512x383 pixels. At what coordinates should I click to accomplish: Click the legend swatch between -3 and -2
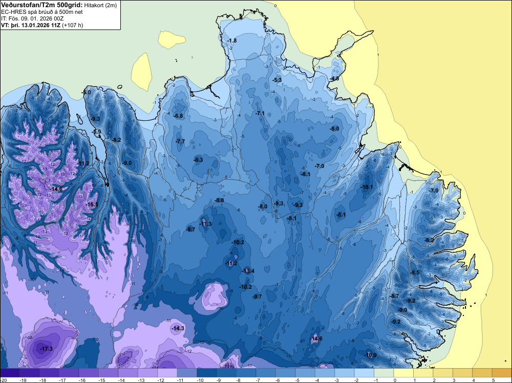tap(345, 373)
